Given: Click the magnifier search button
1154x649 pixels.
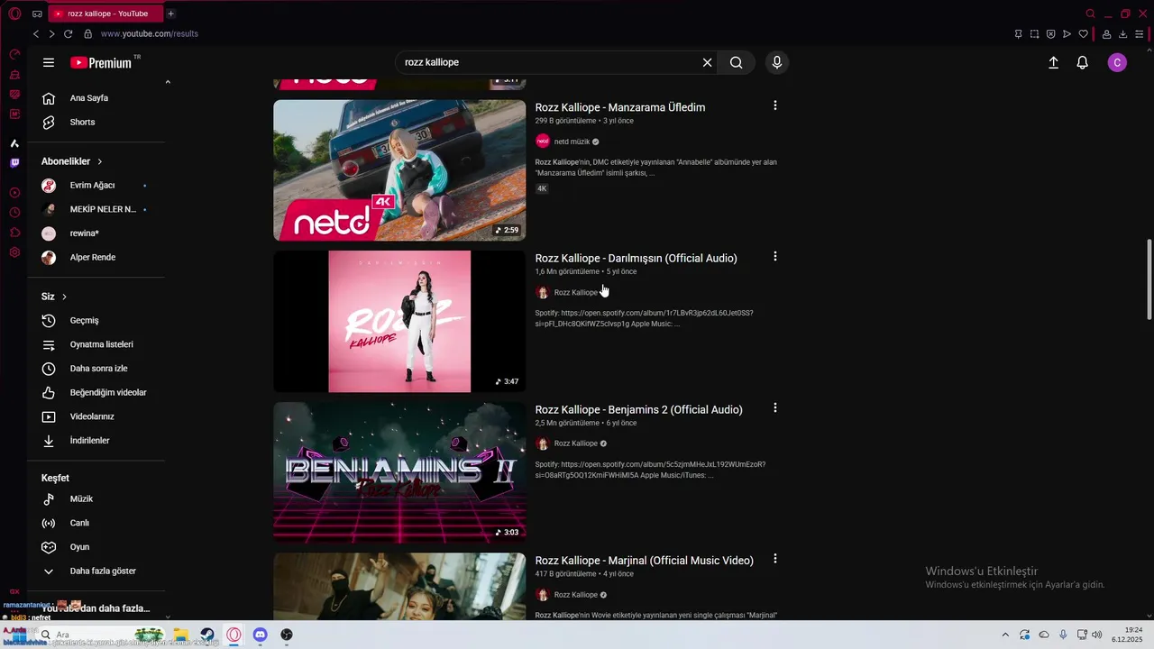Looking at the screenshot, I should point(737,62).
